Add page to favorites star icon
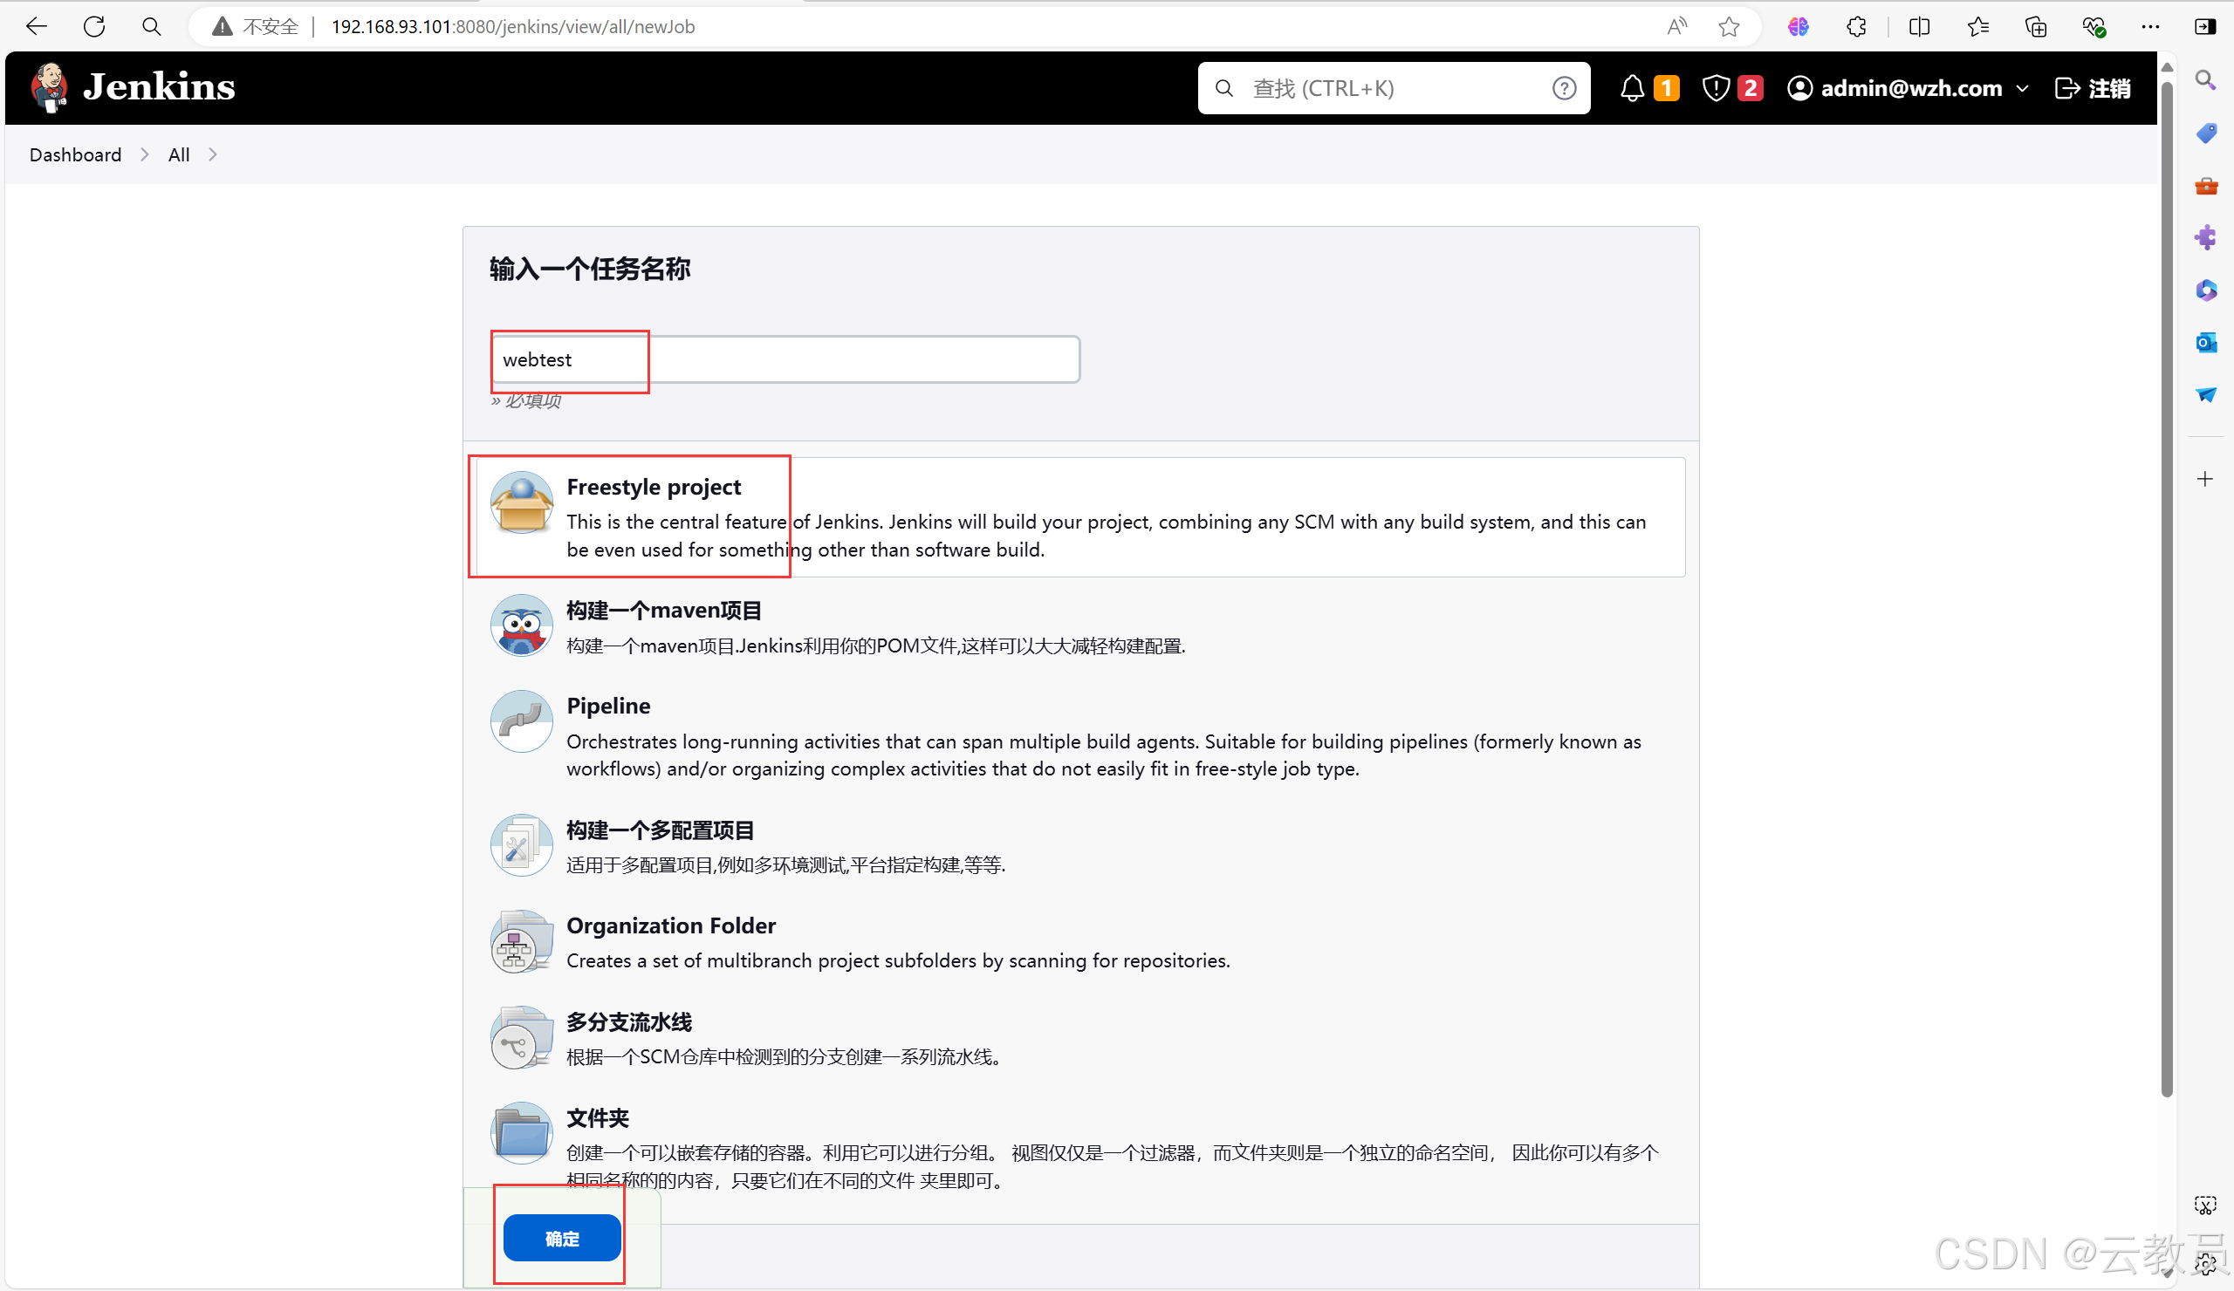This screenshot has height=1291, width=2234. pos(1729,26)
